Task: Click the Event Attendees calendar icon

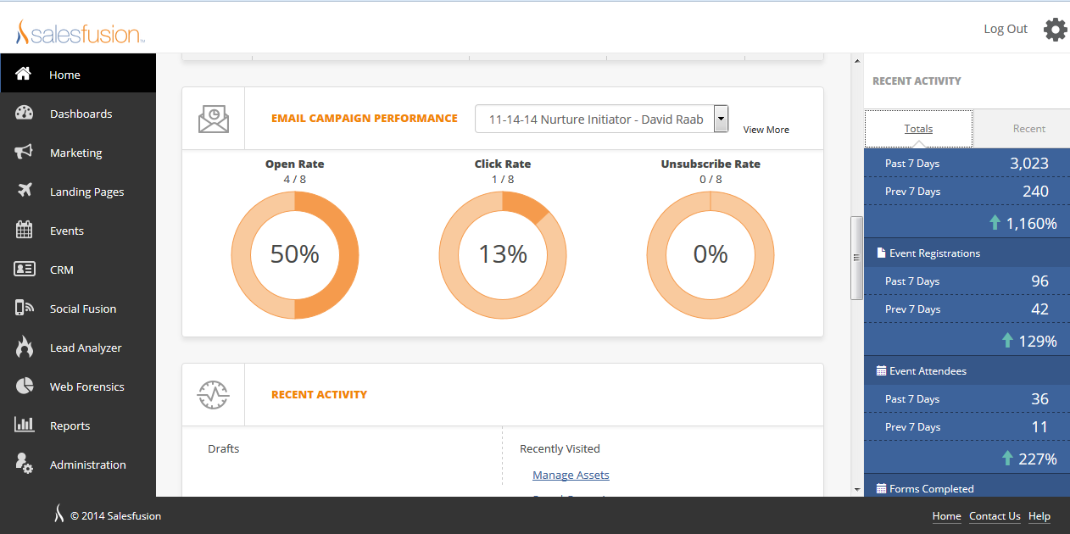Action: point(881,370)
